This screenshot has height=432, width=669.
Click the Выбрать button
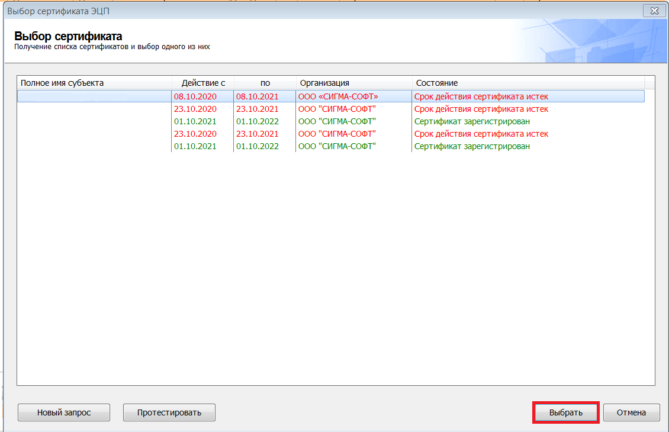(x=566, y=412)
